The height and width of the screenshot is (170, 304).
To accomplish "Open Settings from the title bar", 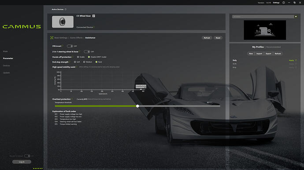I will [x=276, y=3].
